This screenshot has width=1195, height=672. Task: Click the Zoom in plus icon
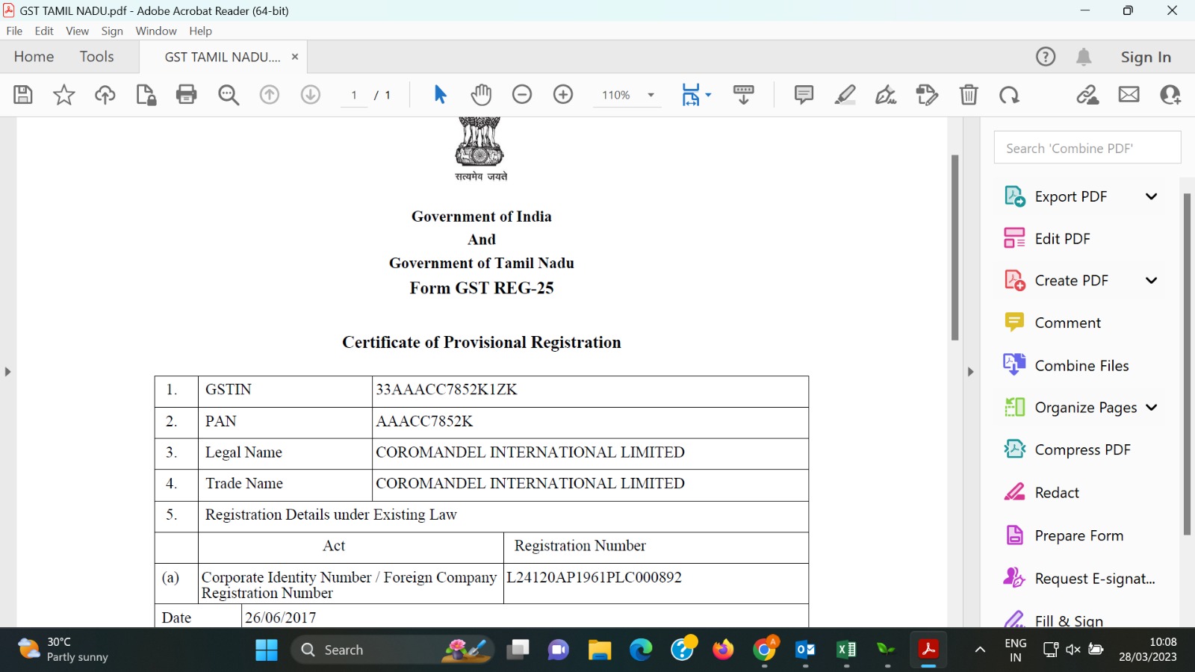pos(563,95)
